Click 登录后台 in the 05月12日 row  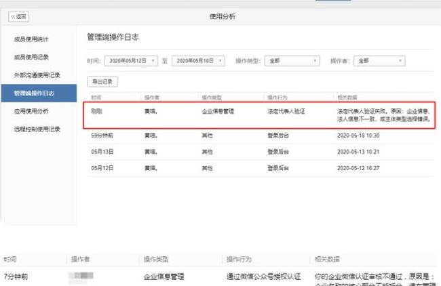(x=278, y=168)
